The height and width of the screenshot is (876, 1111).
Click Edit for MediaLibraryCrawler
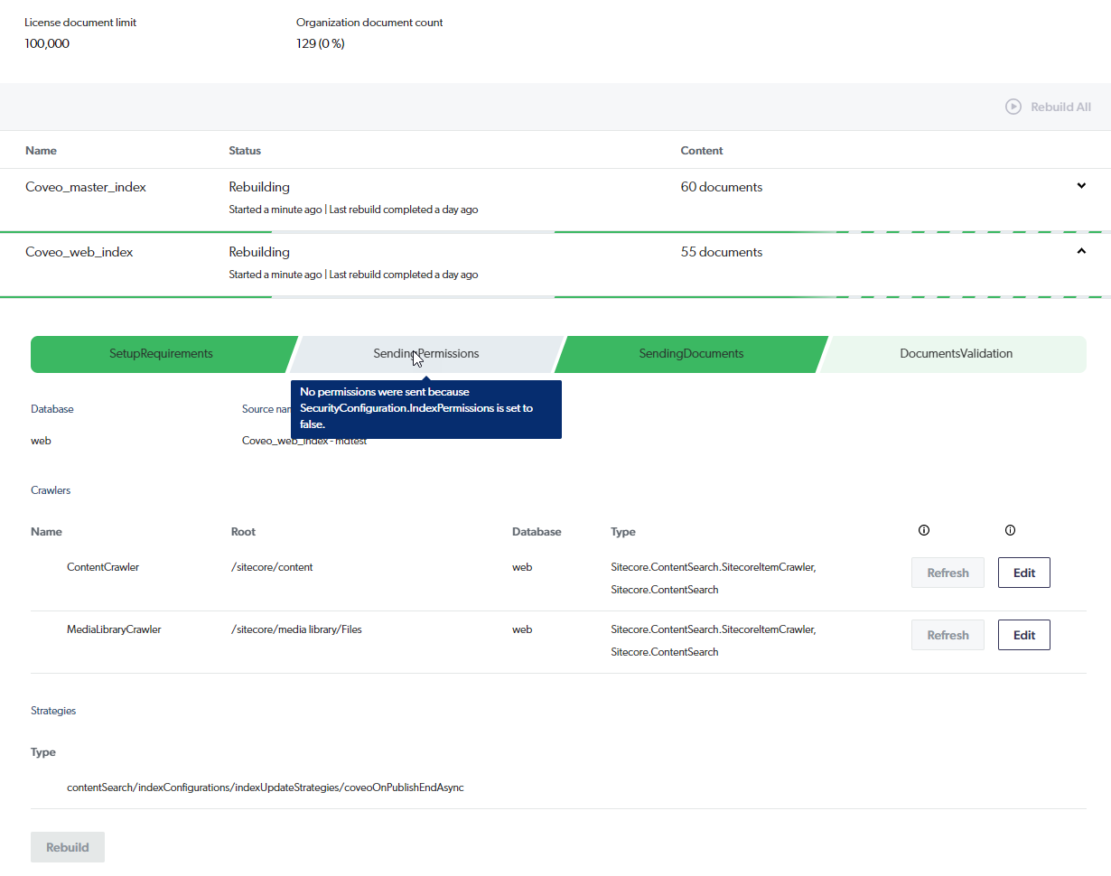pos(1024,635)
